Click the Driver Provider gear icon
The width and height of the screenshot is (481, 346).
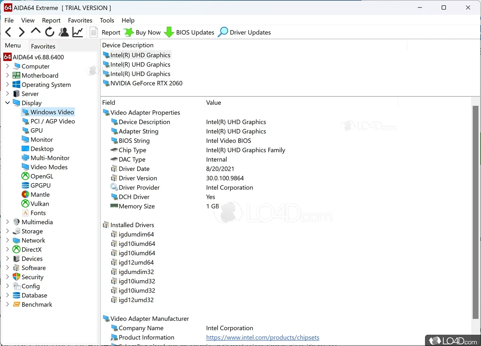[x=114, y=187]
